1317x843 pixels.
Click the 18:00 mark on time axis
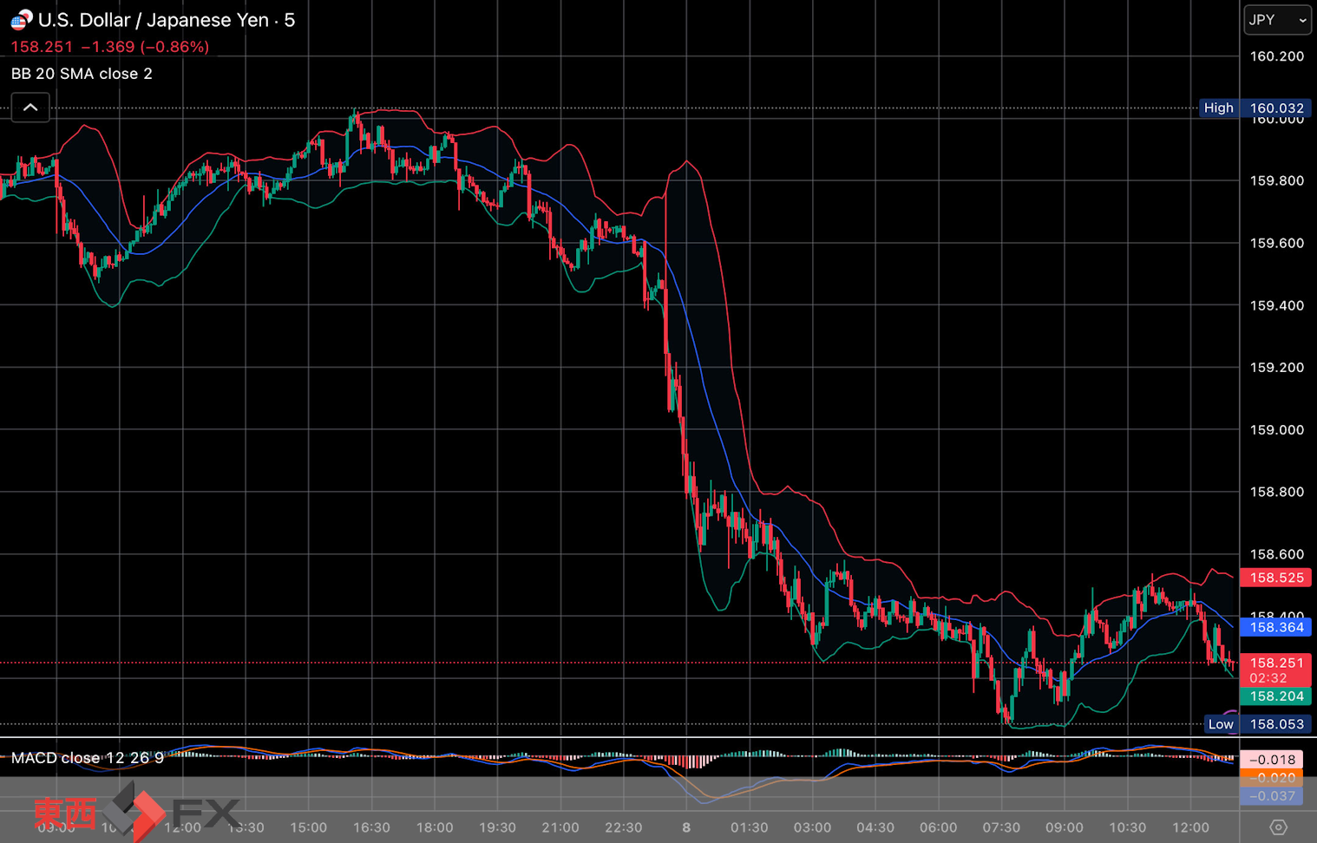click(x=435, y=827)
